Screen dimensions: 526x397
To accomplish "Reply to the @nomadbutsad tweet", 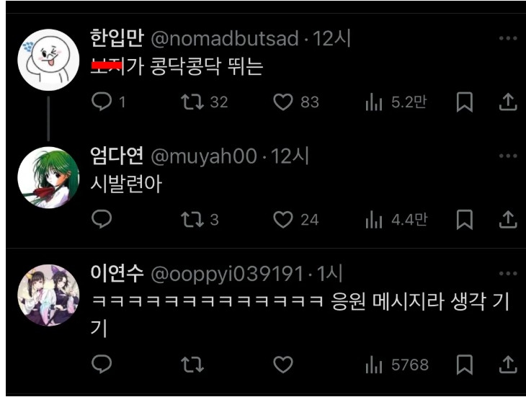I will click(x=102, y=102).
